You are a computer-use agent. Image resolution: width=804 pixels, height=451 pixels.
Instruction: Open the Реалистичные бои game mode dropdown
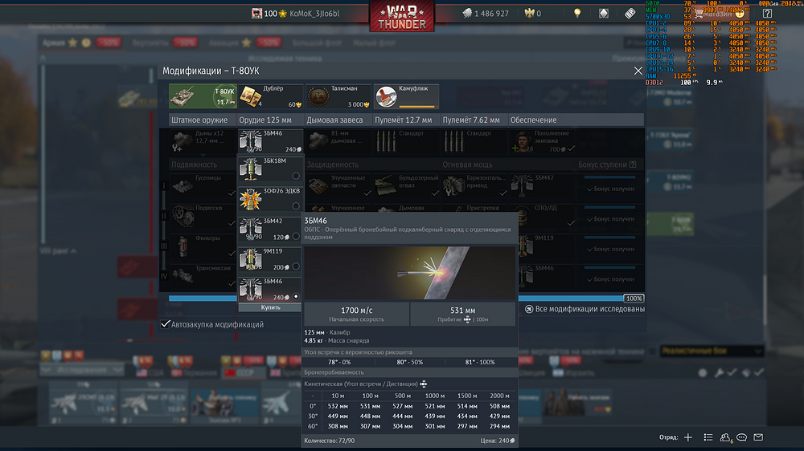tap(712, 351)
